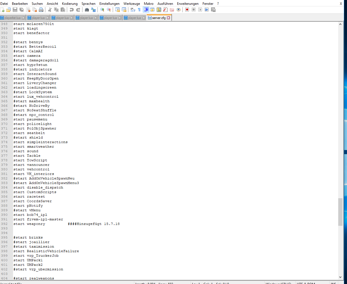Click line 'start RealisticVehicleFailure'
Viewport: 347px width, 284px height.
(x=46, y=251)
